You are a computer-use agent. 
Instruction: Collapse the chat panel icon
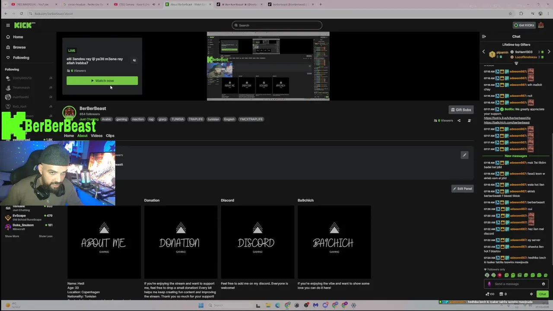484,37
